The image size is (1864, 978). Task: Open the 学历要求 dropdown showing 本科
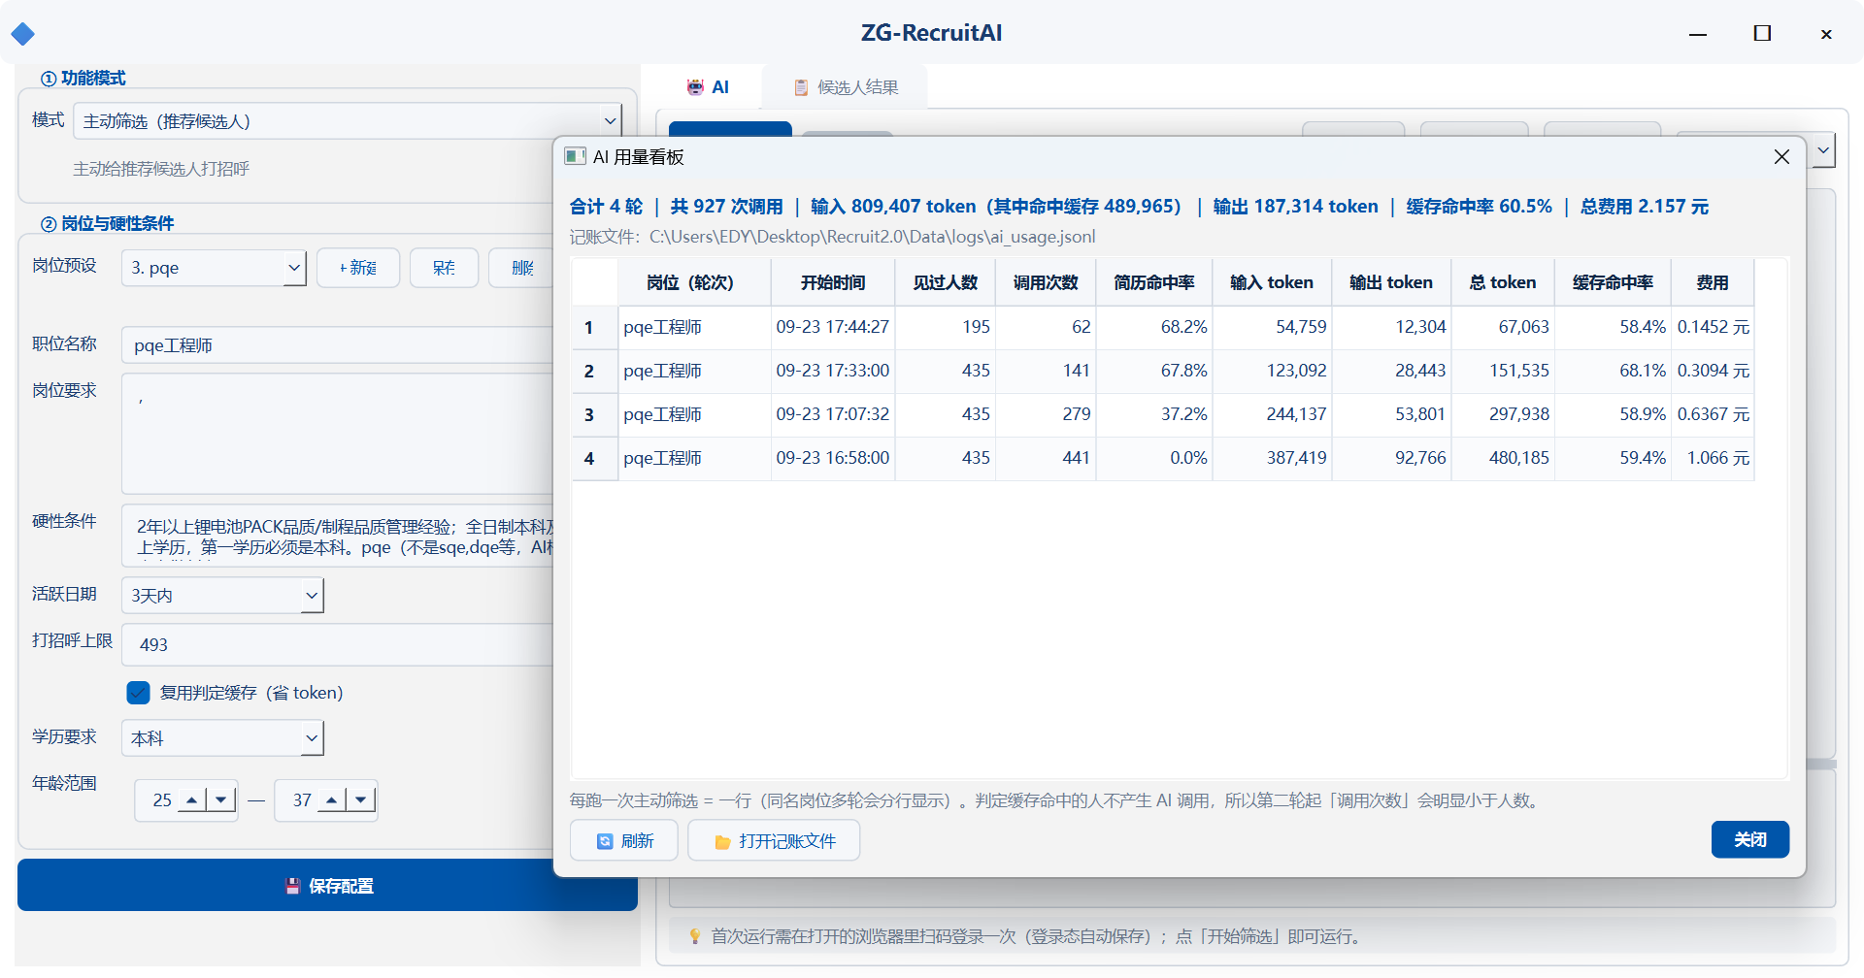222,738
